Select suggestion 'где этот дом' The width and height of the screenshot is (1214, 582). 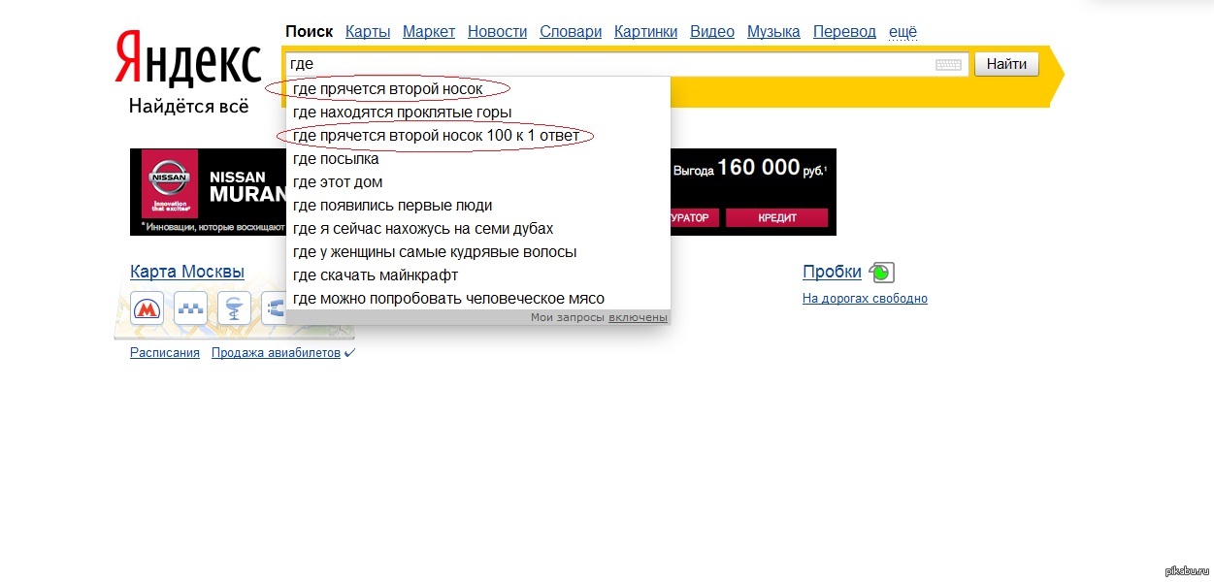pos(477,182)
